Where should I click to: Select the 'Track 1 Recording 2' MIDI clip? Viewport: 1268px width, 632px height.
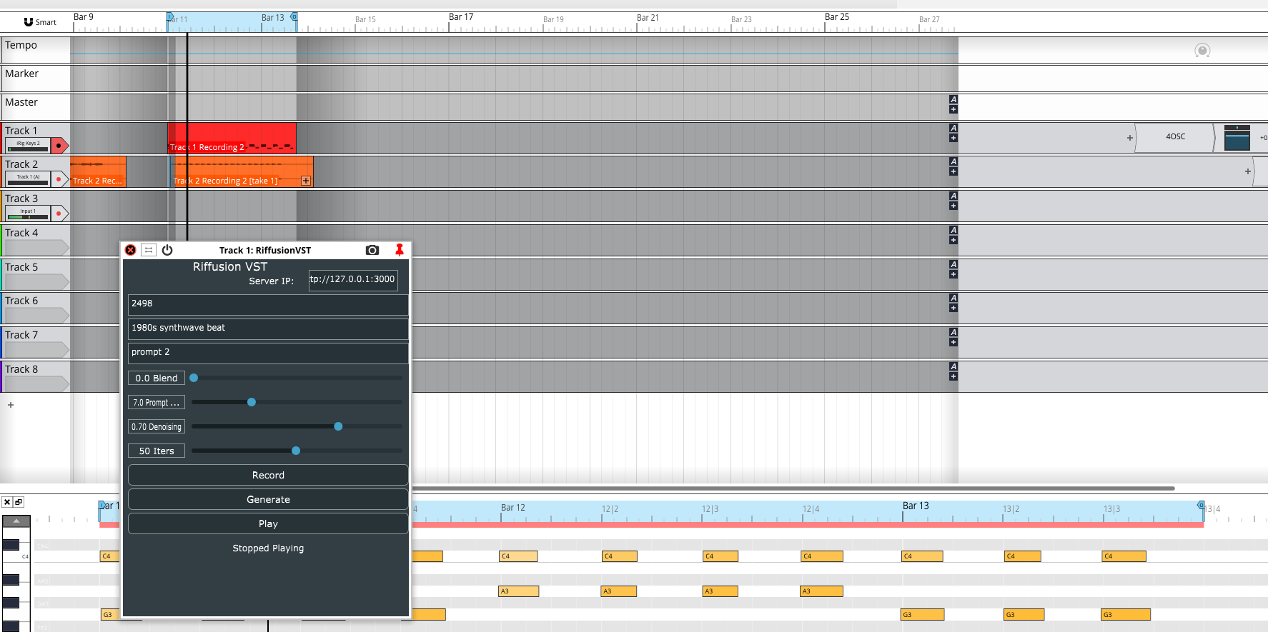point(232,137)
